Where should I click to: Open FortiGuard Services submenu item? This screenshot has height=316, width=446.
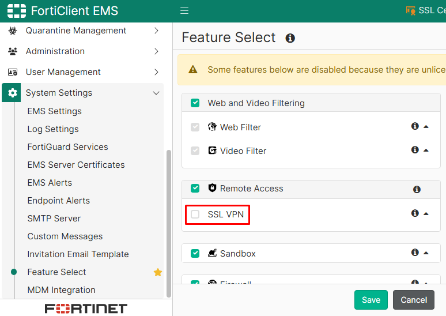click(67, 147)
